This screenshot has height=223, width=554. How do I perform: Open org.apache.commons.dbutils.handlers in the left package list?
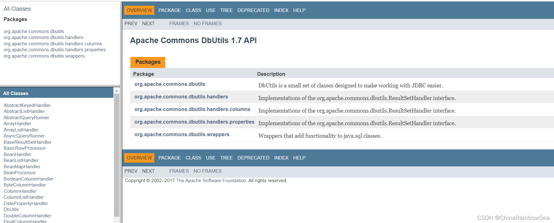pos(43,37)
